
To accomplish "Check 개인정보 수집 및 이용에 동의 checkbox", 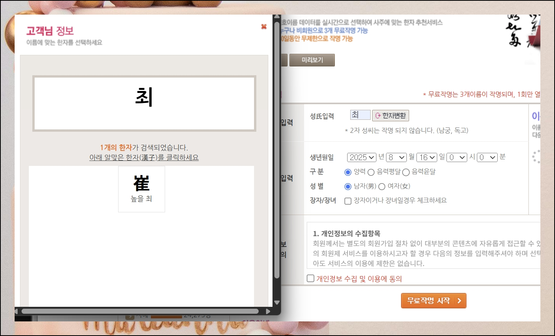I will [x=311, y=278].
